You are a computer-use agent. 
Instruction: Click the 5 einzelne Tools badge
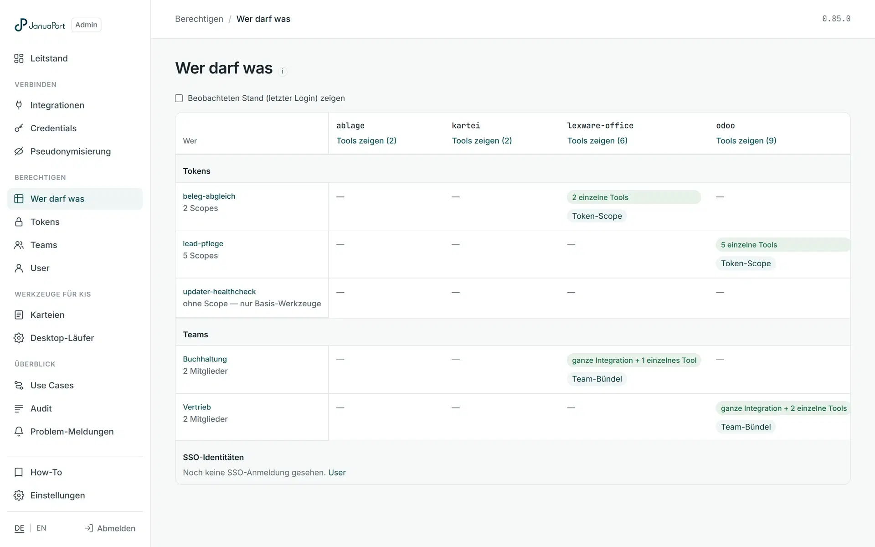point(782,245)
